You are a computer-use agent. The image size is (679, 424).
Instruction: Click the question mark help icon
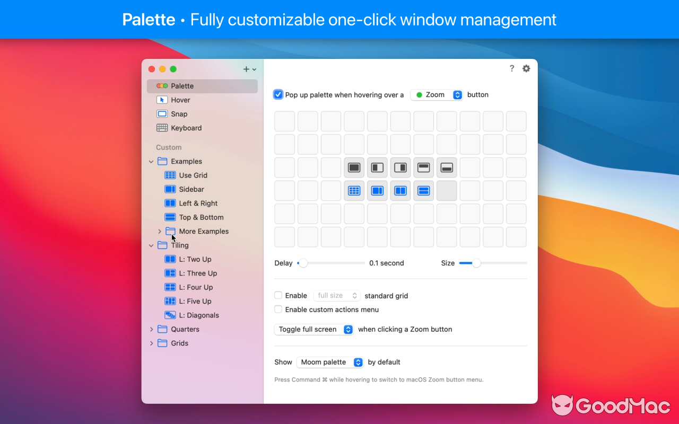[511, 68]
